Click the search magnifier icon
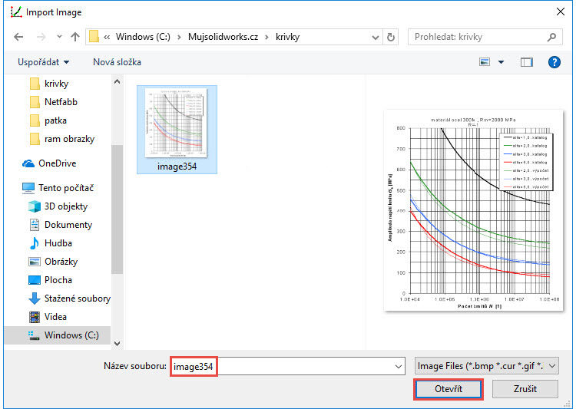This screenshot has height=409, width=576. click(x=551, y=37)
